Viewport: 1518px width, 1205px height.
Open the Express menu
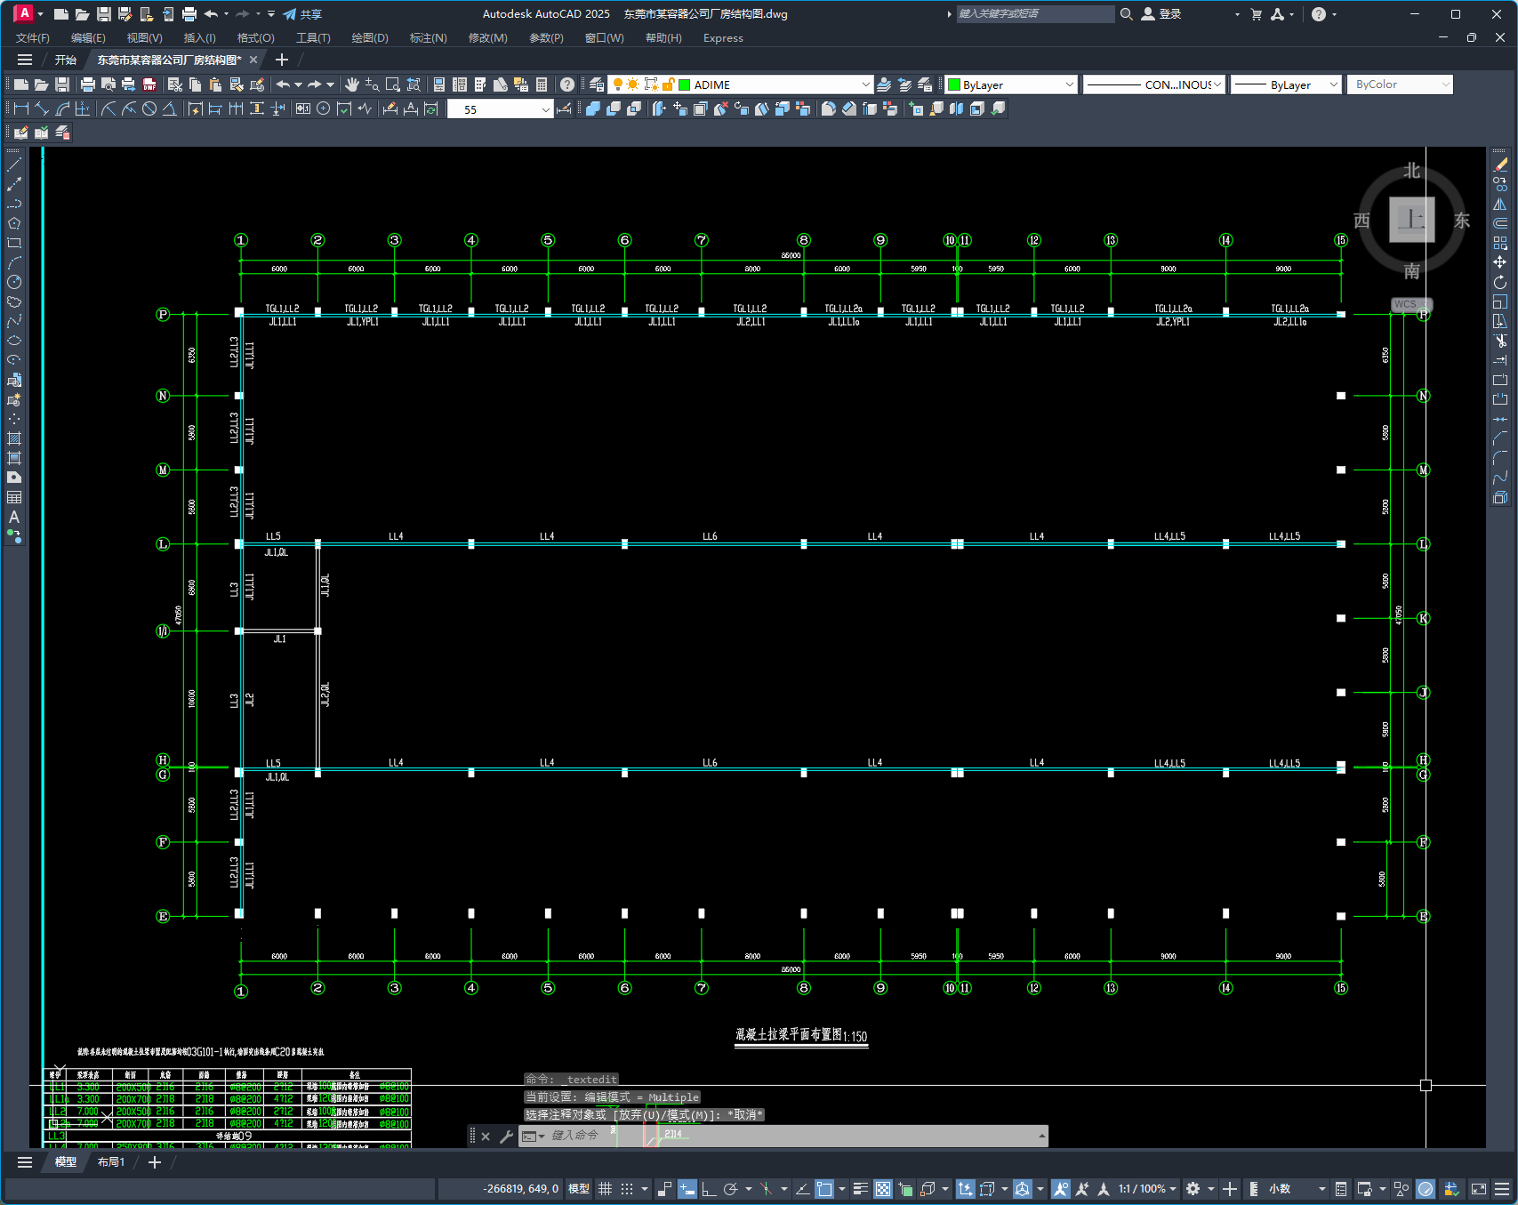[723, 38]
